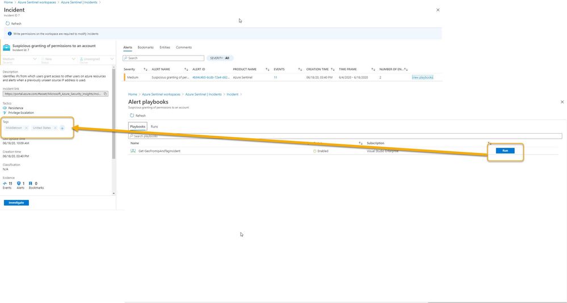Click the alerts Search field
567x303 pixels.
(x=163, y=58)
